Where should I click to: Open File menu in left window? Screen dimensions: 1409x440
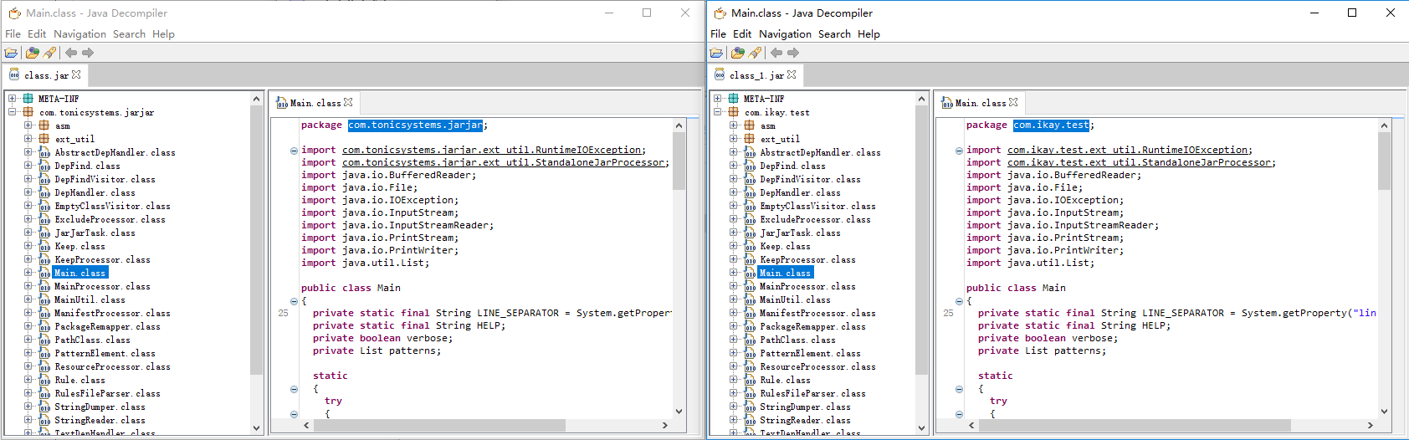coord(13,34)
